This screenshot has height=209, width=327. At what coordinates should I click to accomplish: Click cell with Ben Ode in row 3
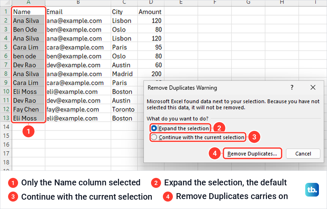click(x=29, y=29)
